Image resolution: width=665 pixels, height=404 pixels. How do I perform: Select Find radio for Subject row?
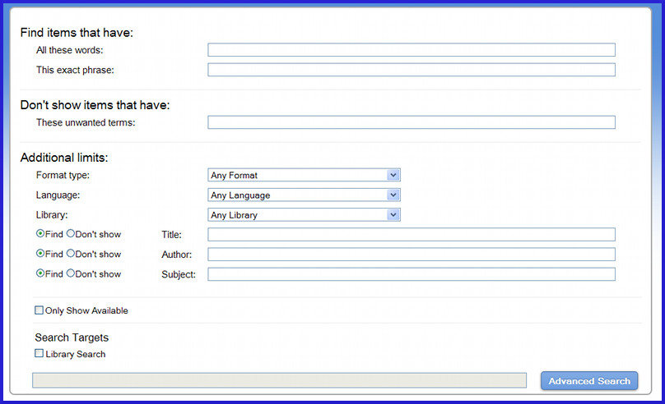[40, 273]
